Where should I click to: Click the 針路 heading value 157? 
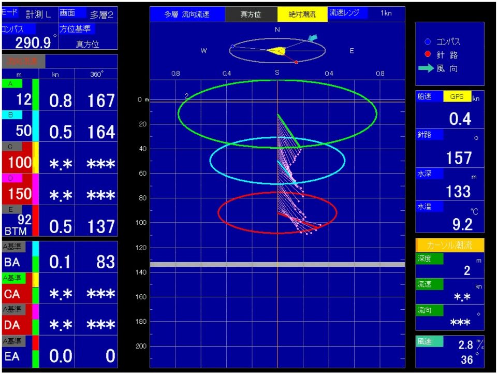(x=459, y=157)
